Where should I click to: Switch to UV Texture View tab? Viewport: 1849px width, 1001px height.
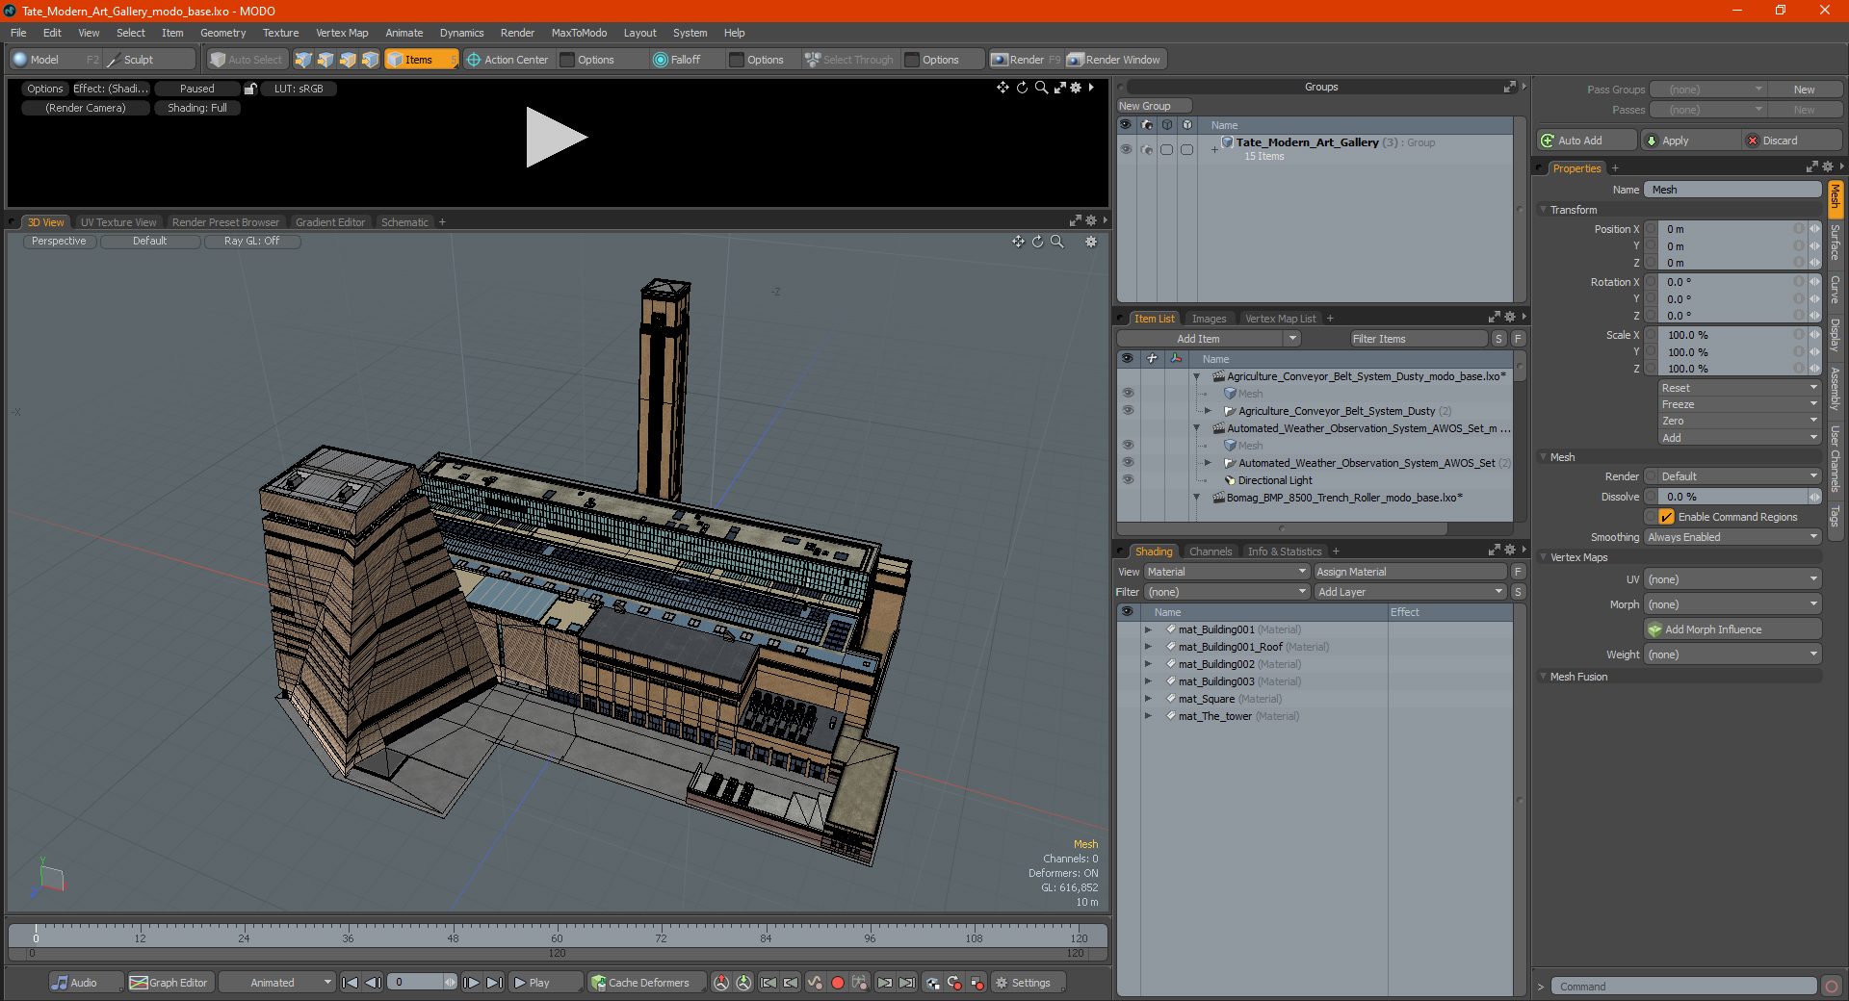tap(117, 222)
